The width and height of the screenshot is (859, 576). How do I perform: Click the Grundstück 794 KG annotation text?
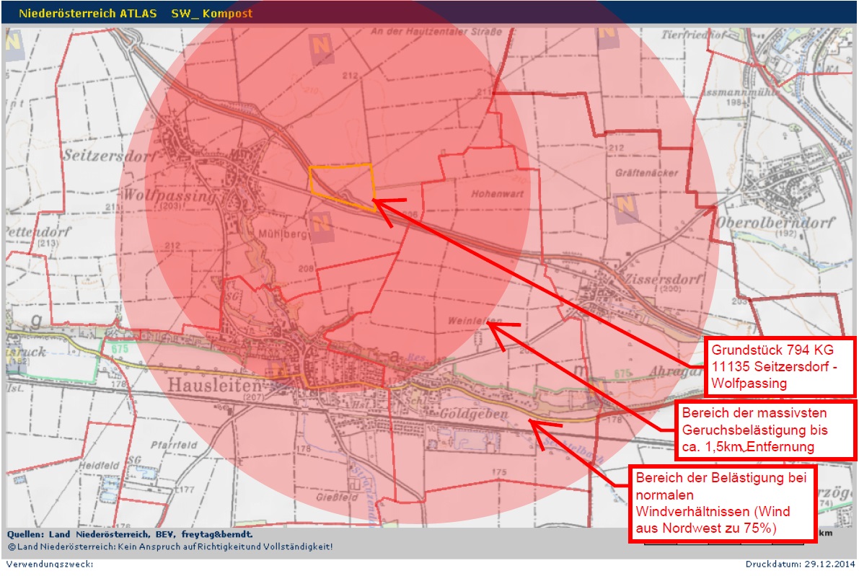772,366
